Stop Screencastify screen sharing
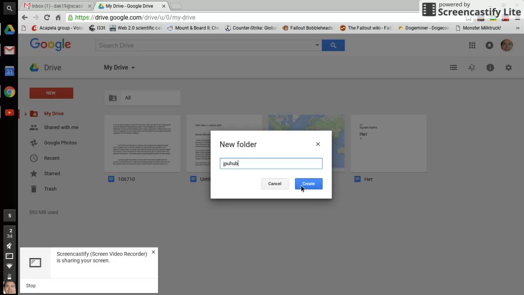The height and width of the screenshot is (295, 524). click(31, 286)
